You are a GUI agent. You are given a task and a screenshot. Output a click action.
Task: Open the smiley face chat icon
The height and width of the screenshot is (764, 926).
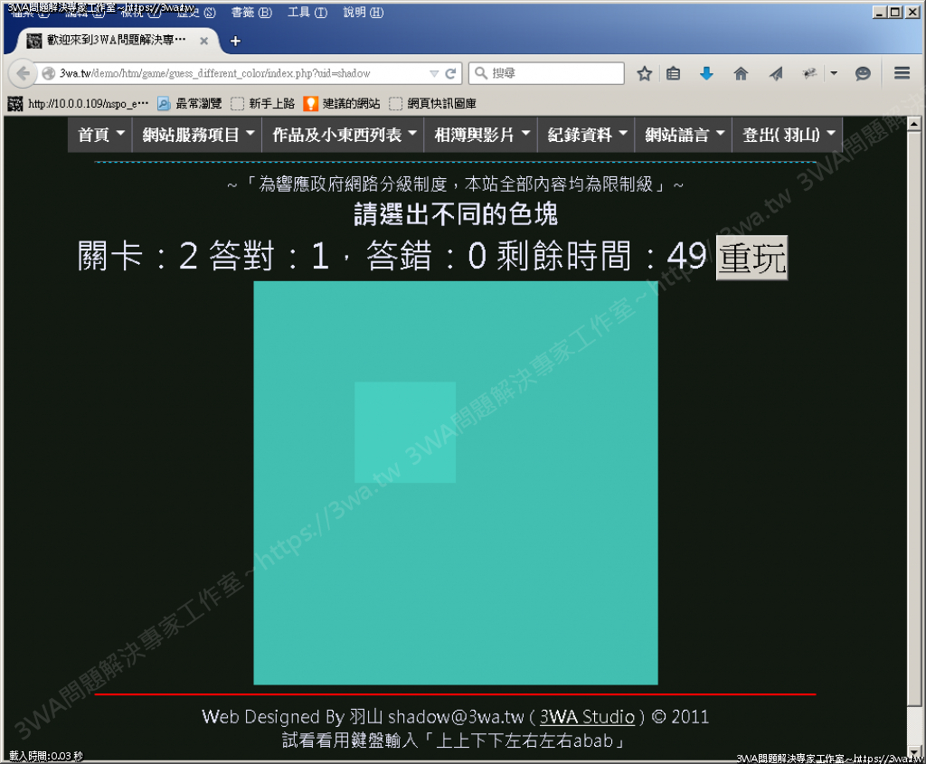(x=863, y=74)
